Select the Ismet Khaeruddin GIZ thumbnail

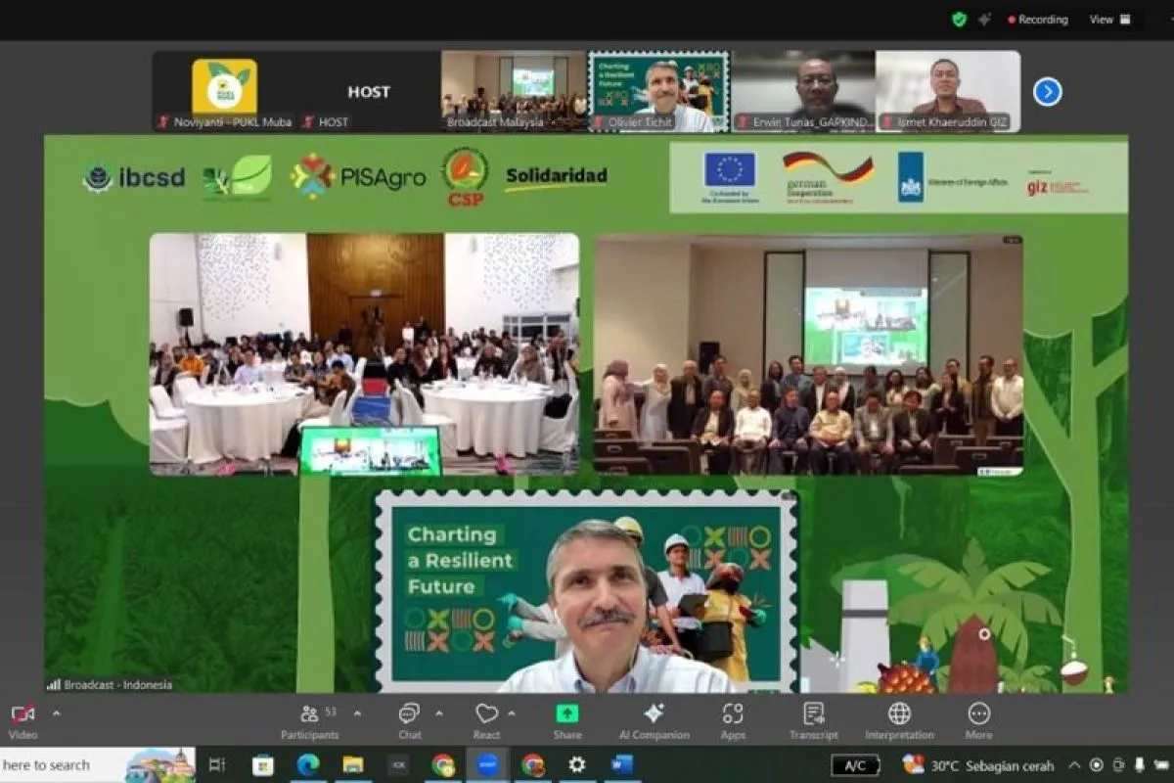click(947, 91)
